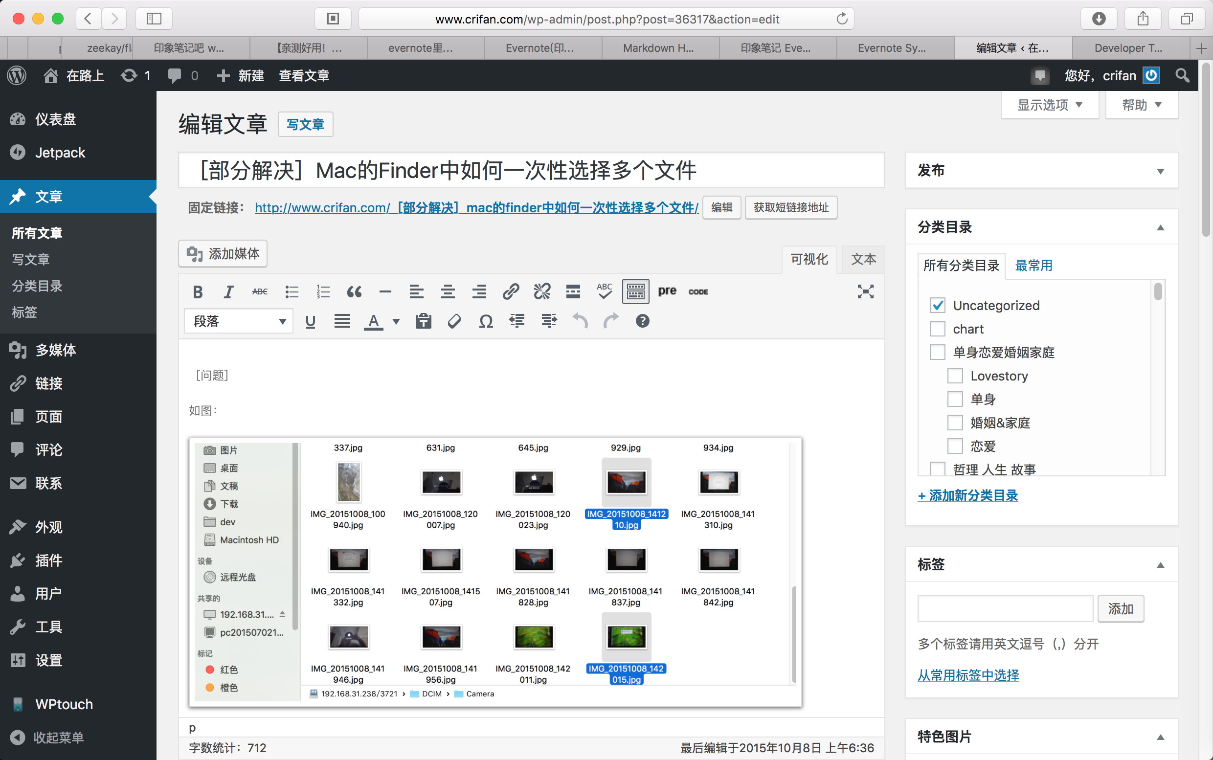
Task: Expand the 显示选项 screen options panel
Action: pos(1050,105)
